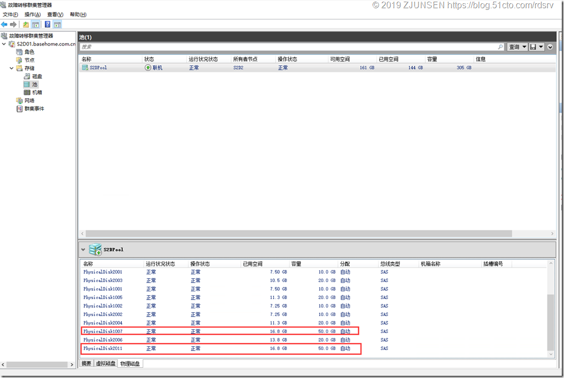This screenshot has height=378, width=564.
Task: Sort physical disks by 分配 header
Action: pos(358,264)
